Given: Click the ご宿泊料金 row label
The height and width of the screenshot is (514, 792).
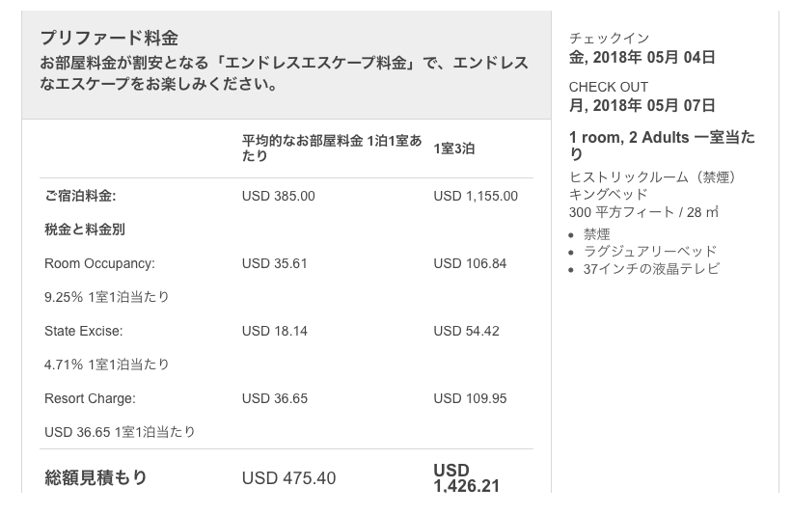Looking at the screenshot, I should point(80,196).
